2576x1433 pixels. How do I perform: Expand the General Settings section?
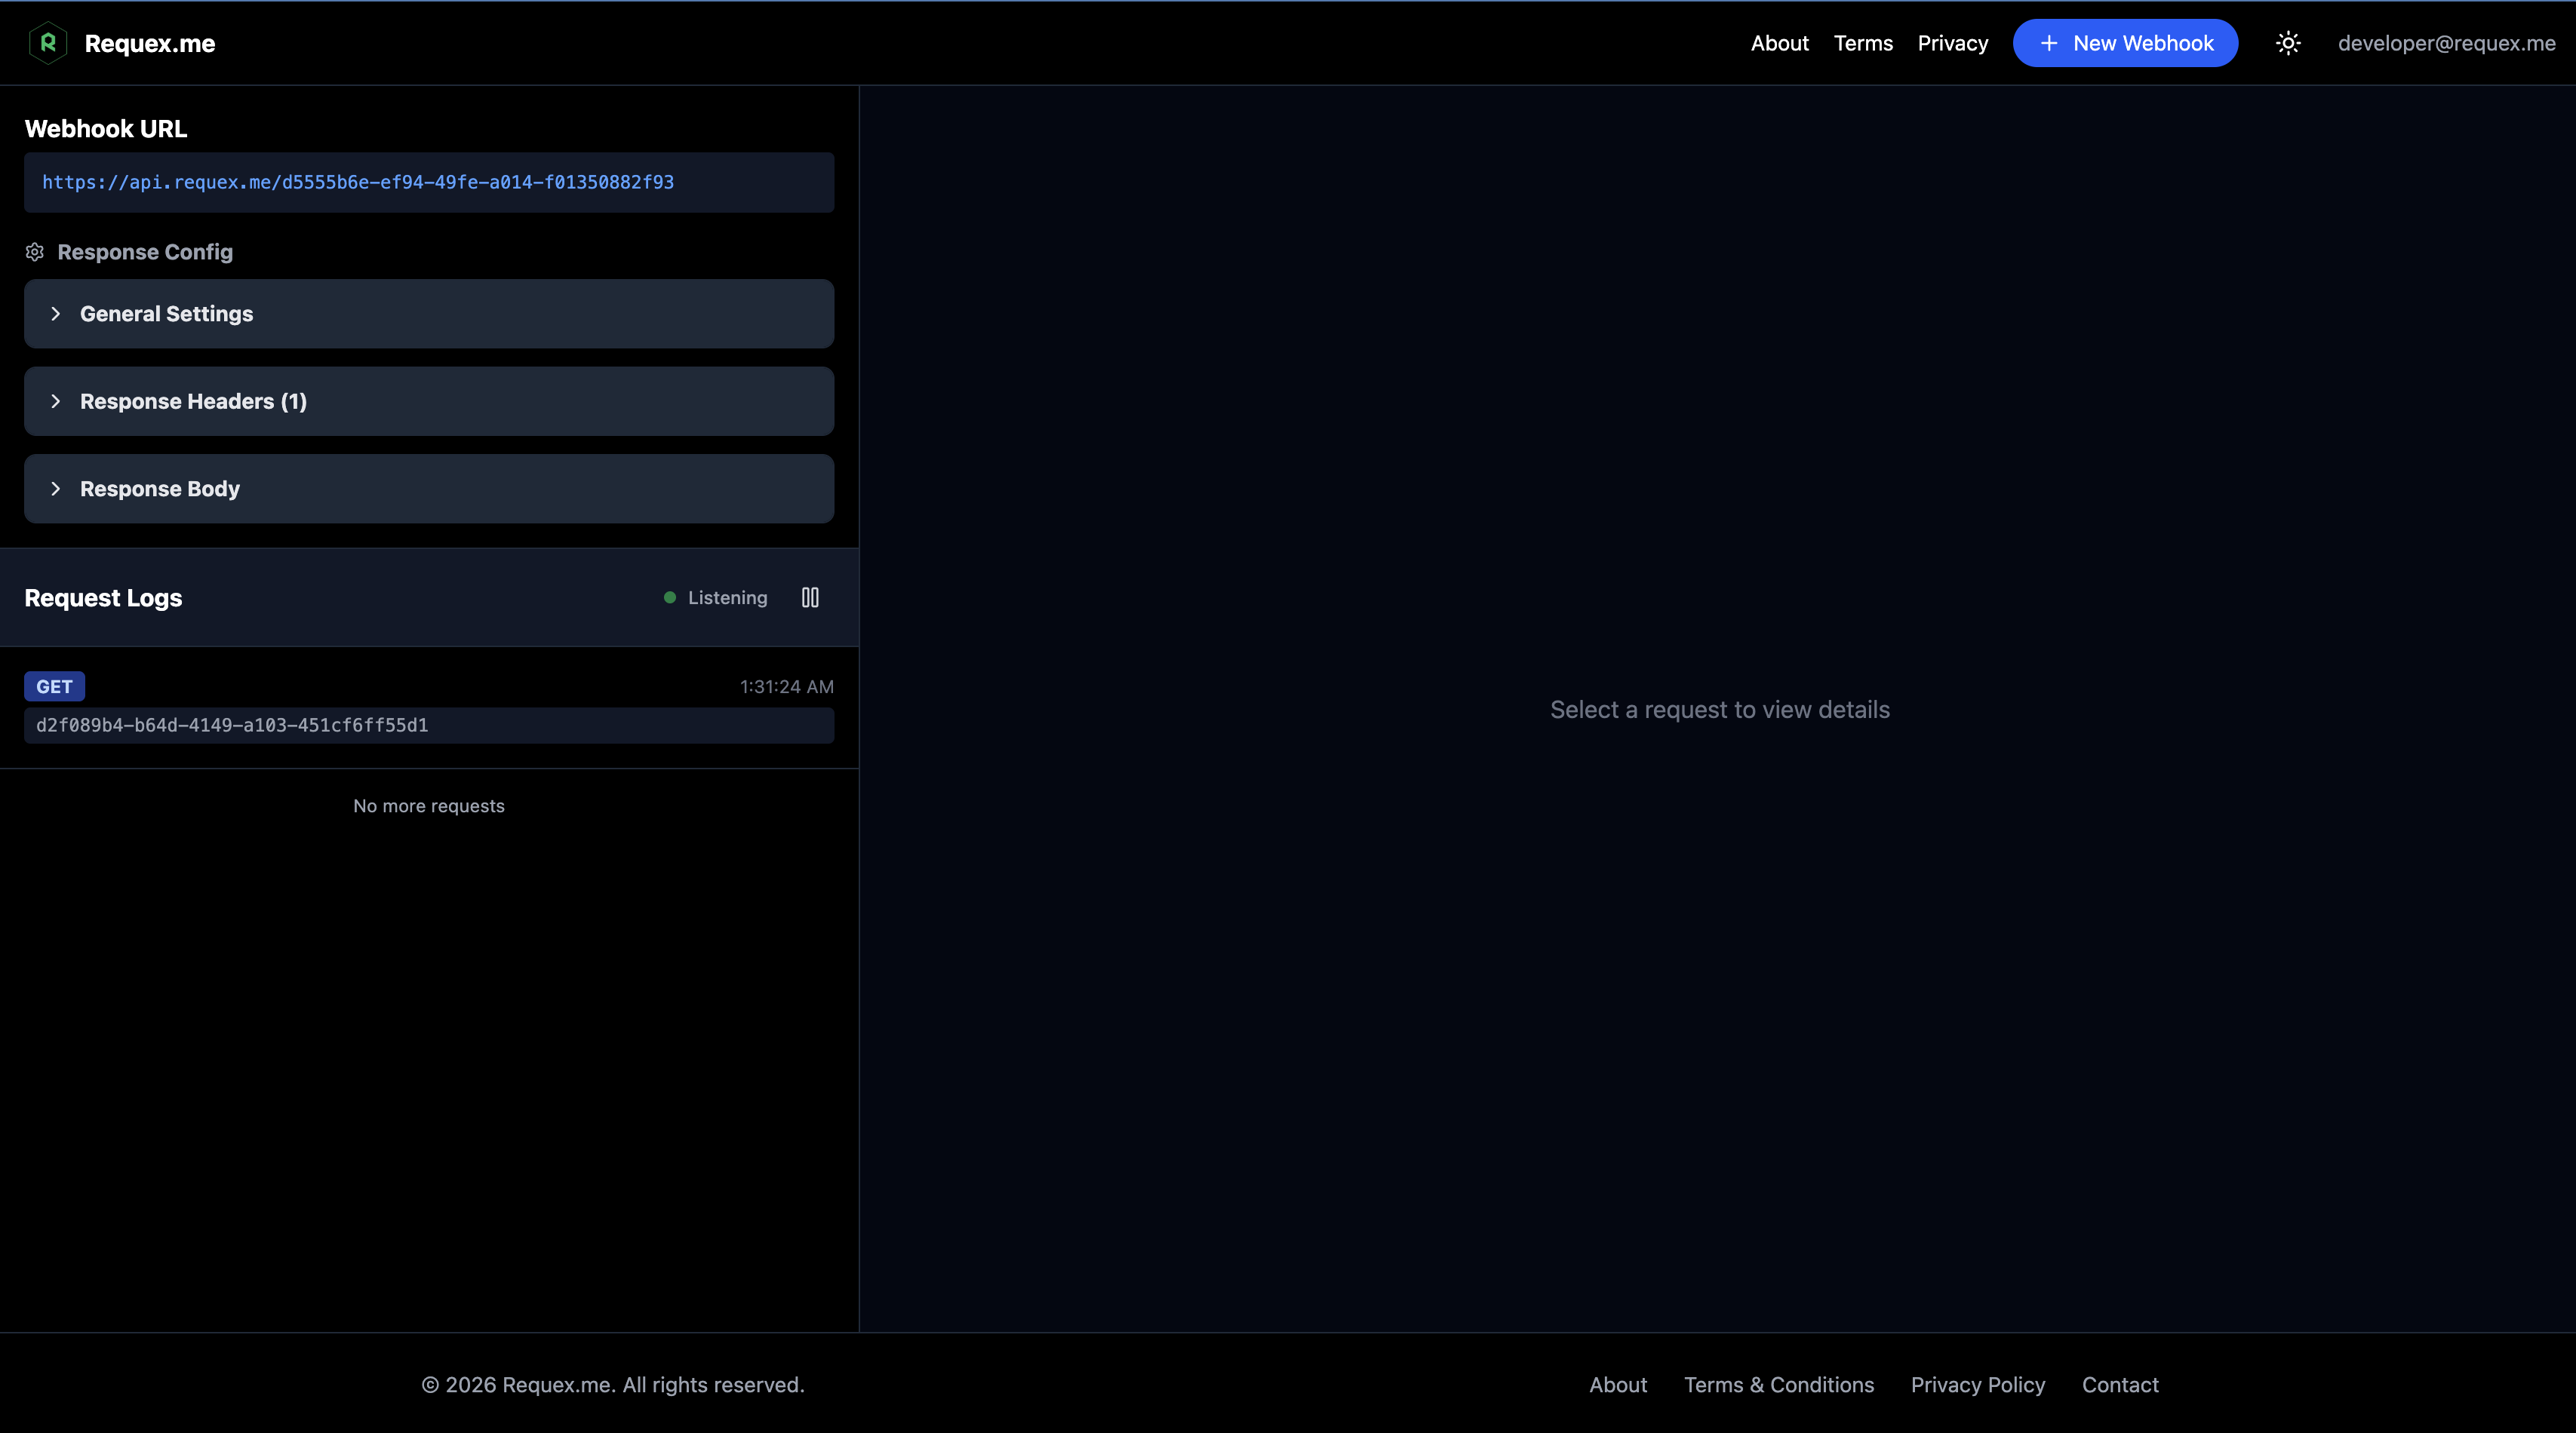point(428,313)
